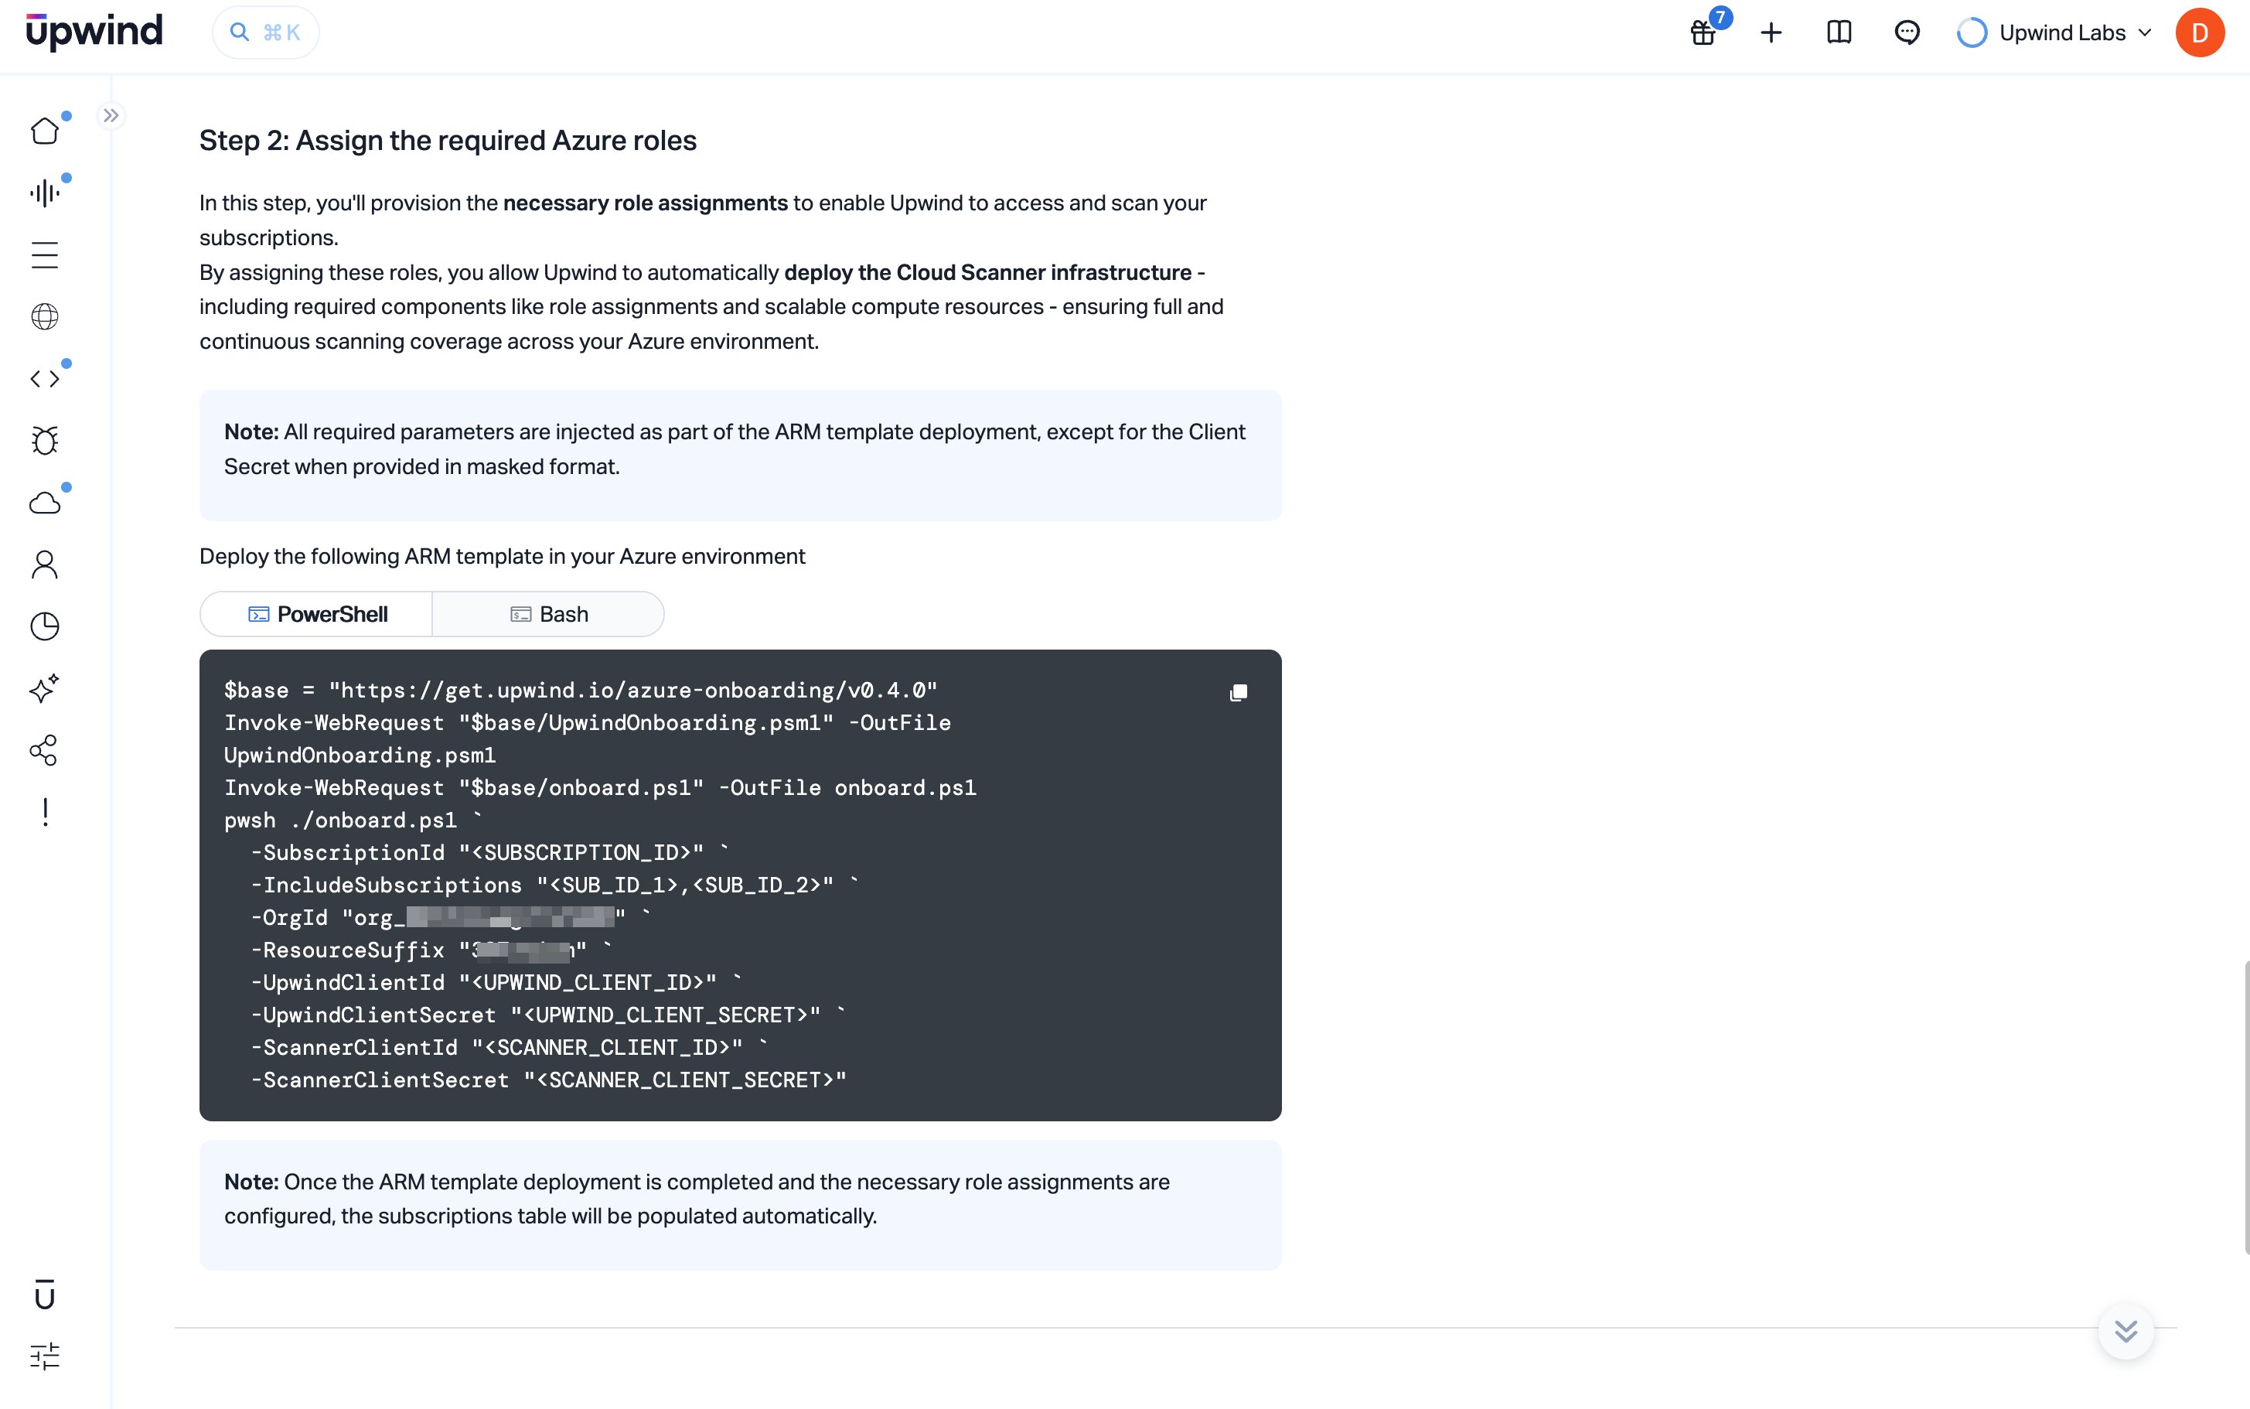This screenshot has height=1409, width=2250.
Task: Open the search box with ⌘K
Action: (x=265, y=32)
